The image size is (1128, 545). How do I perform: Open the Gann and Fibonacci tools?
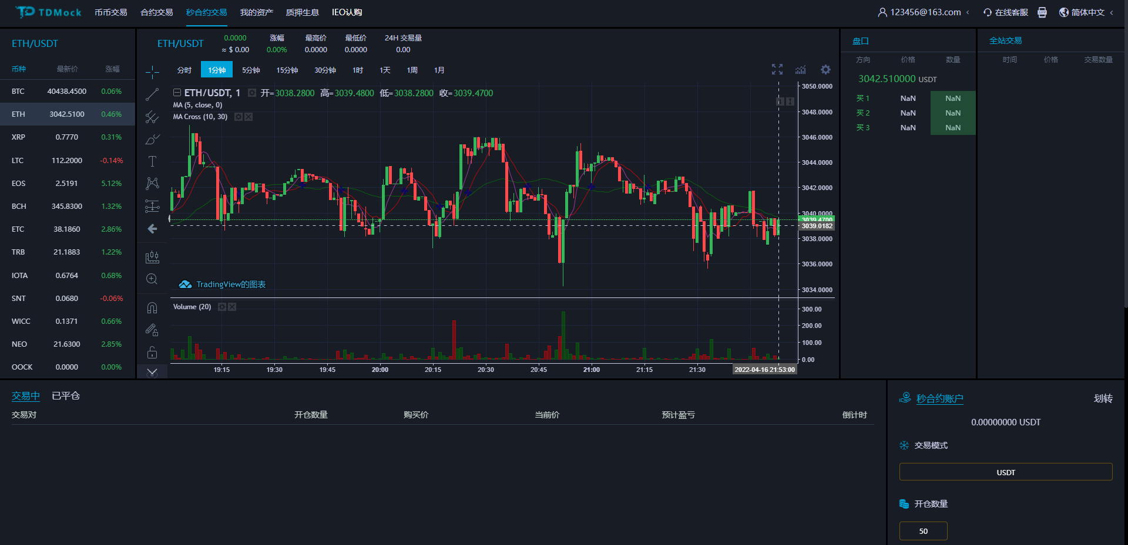tap(152, 117)
